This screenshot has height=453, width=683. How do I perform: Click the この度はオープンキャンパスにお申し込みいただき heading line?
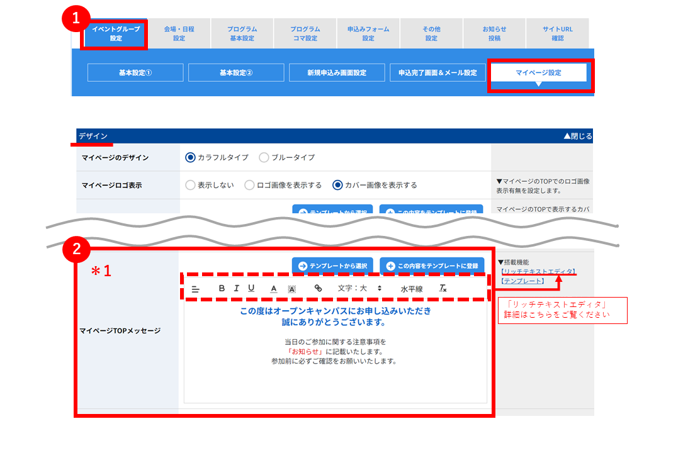click(x=336, y=311)
